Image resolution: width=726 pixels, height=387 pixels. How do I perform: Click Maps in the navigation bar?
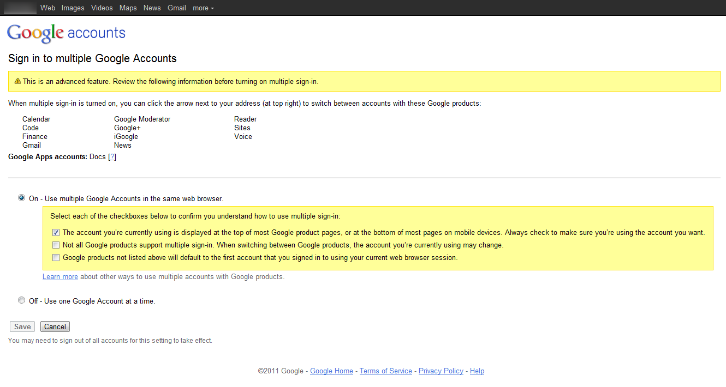(128, 8)
